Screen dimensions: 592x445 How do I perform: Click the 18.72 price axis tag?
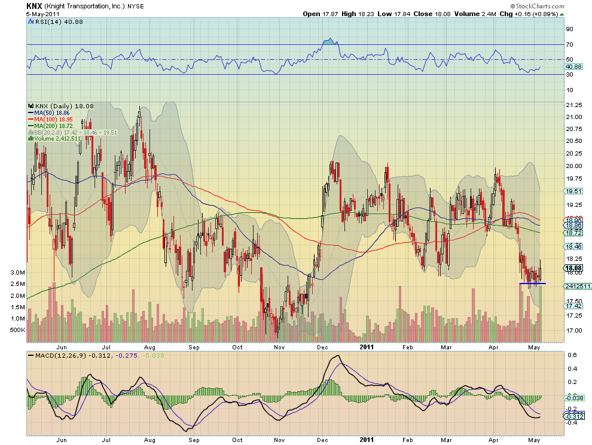(573, 233)
